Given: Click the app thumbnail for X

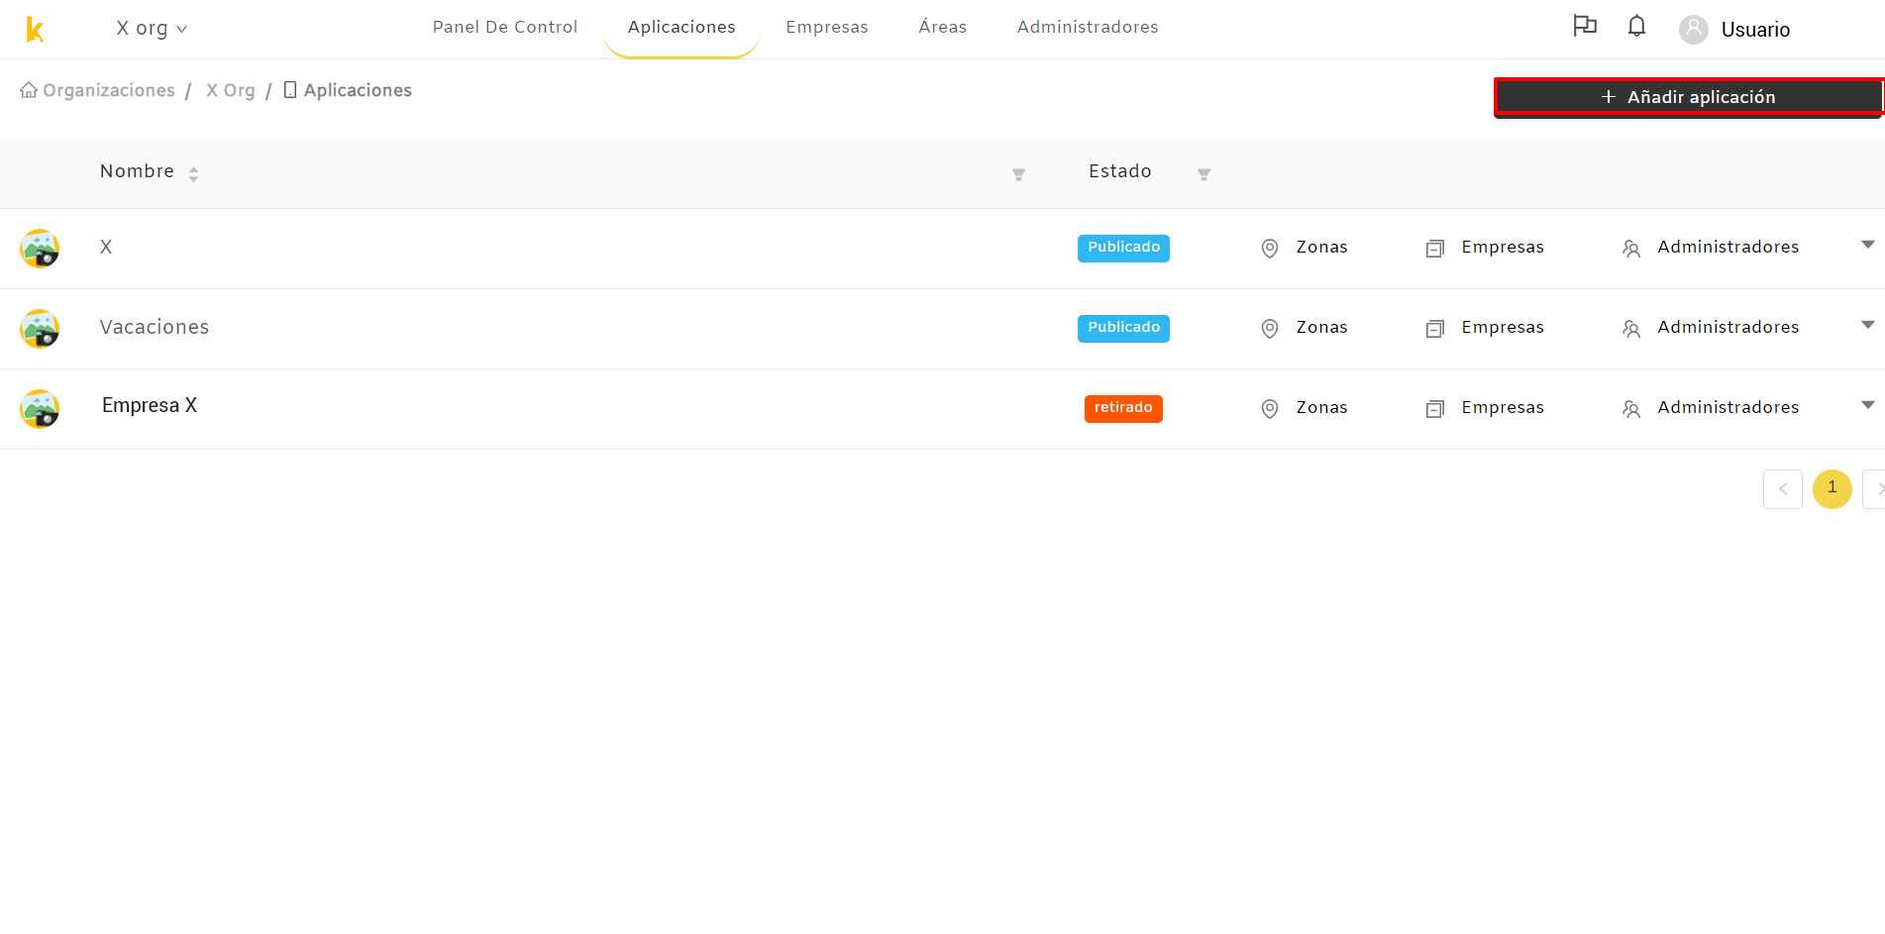Looking at the screenshot, I should pos(40,249).
